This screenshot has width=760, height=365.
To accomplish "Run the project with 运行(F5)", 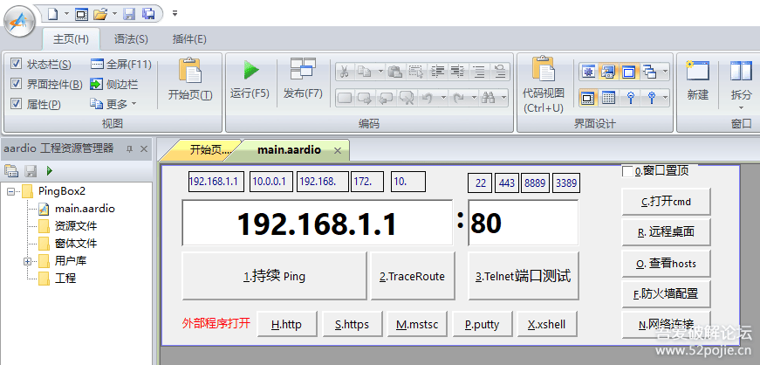I will (x=250, y=79).
